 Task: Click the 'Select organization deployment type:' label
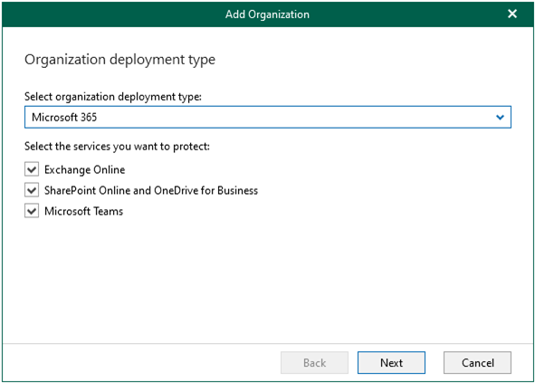click(x=113, y=97)
